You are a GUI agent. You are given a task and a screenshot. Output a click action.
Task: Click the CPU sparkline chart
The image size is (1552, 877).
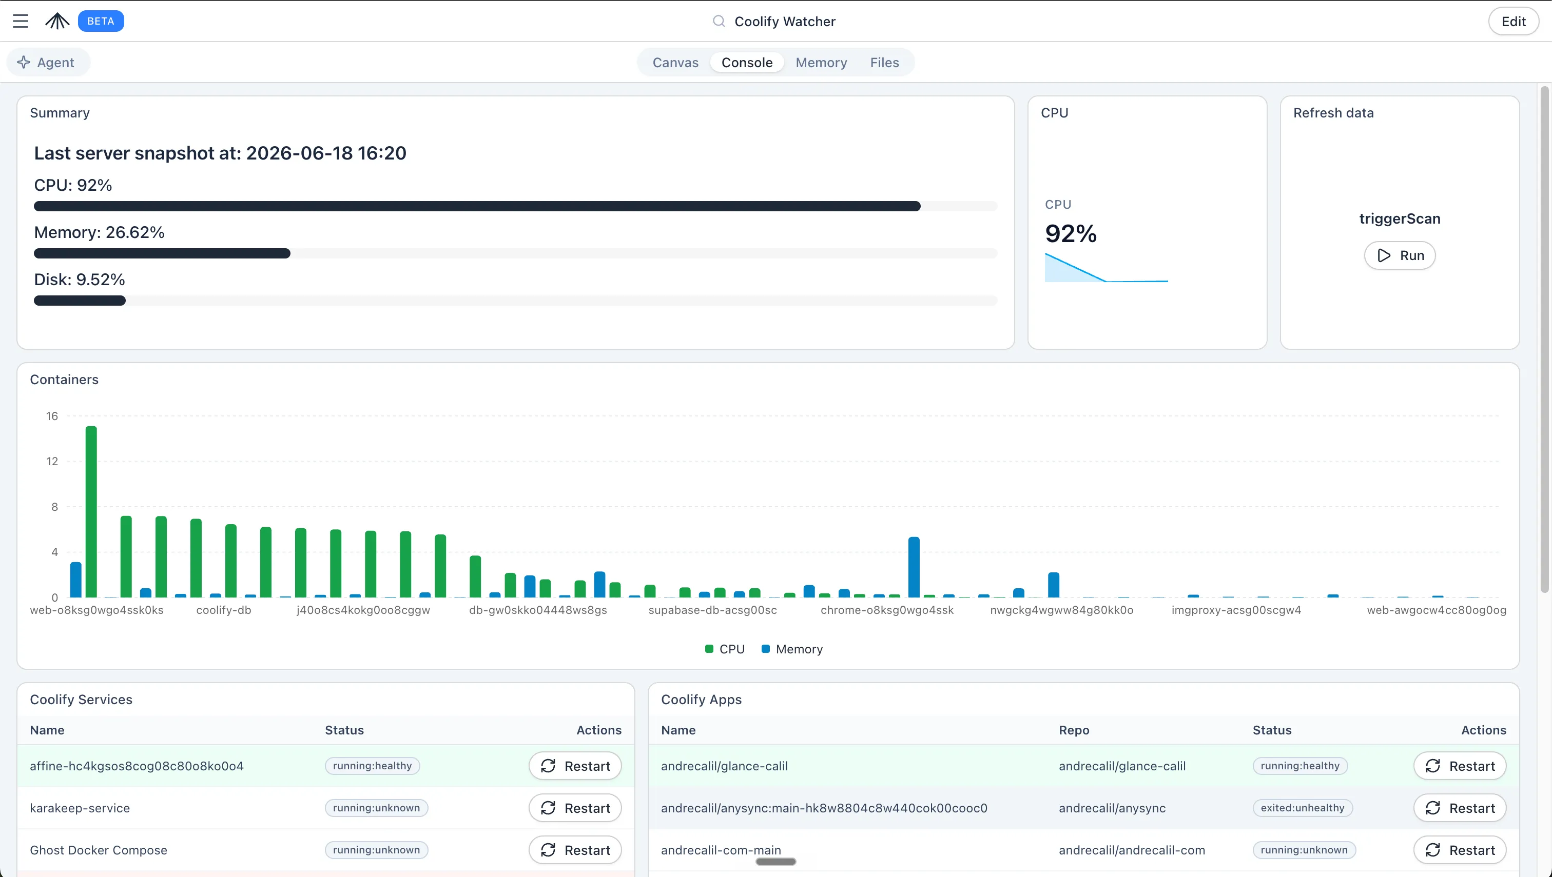tap(1106, 267)
